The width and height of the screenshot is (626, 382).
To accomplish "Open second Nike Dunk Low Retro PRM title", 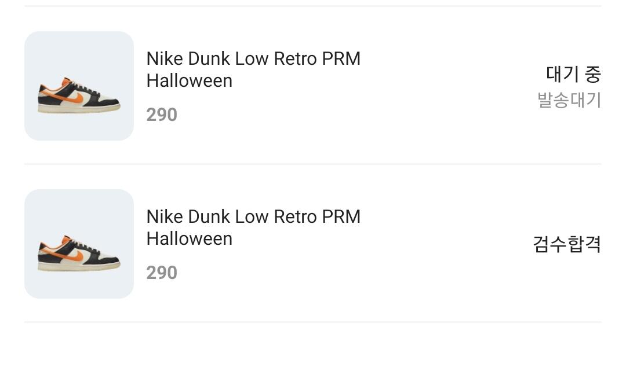I will tap(253, 216).
